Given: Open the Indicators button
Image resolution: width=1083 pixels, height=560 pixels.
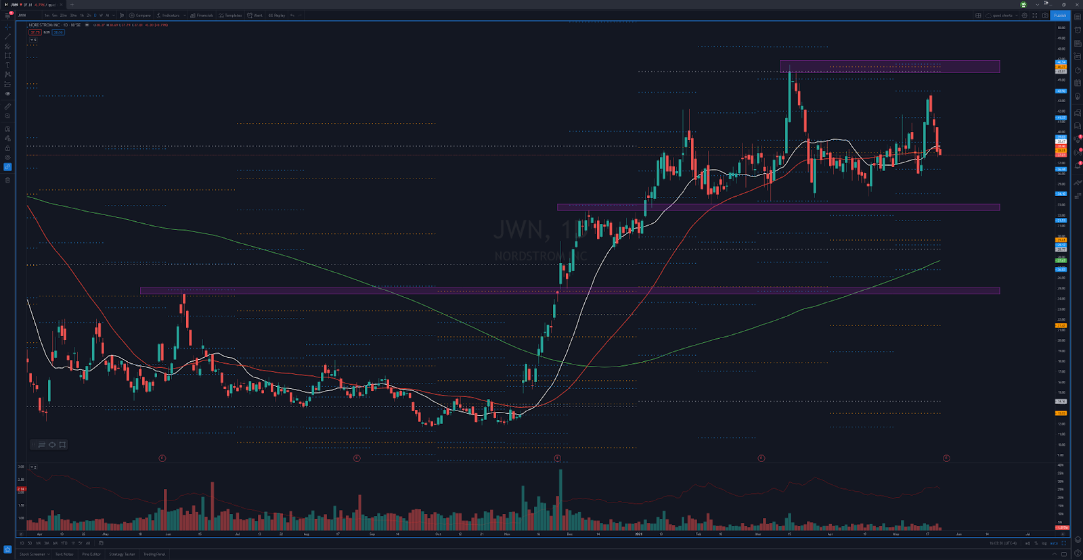Looking at the screenshot, I should click(169, 16).
